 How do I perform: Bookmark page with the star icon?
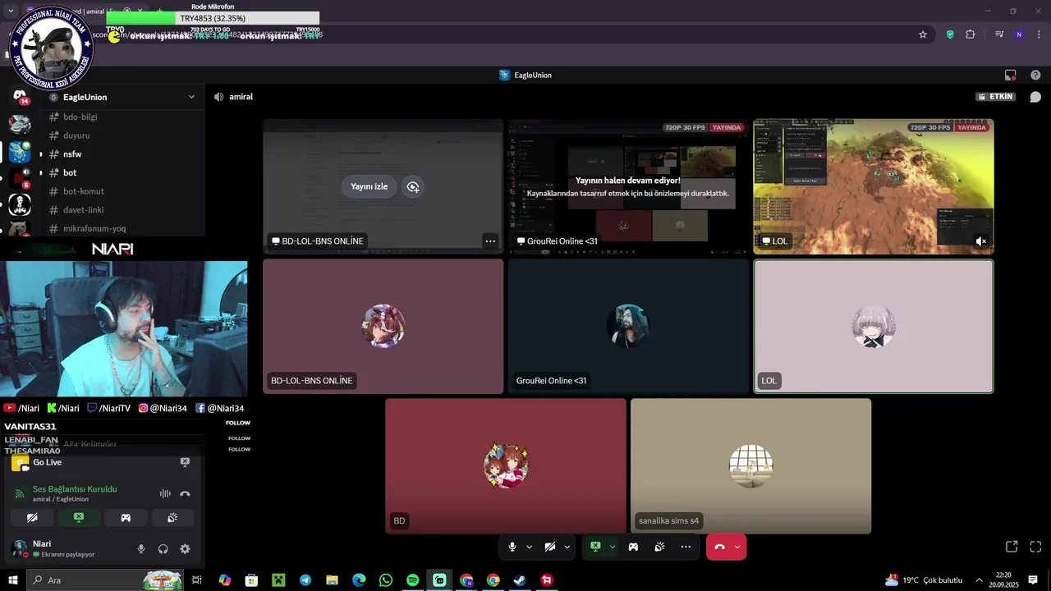tap(923, 34)
